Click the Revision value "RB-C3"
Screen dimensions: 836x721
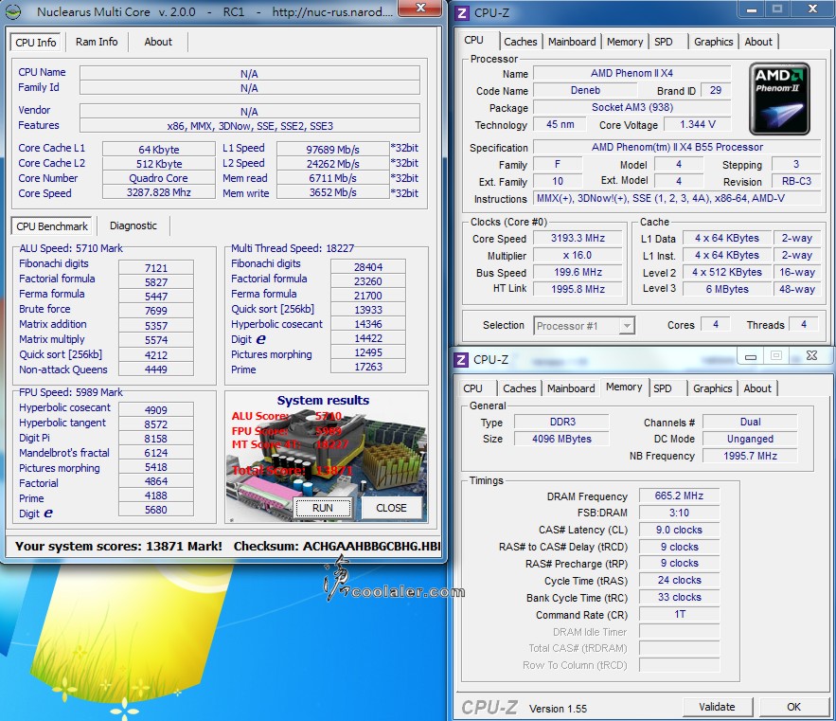point(796,182)
